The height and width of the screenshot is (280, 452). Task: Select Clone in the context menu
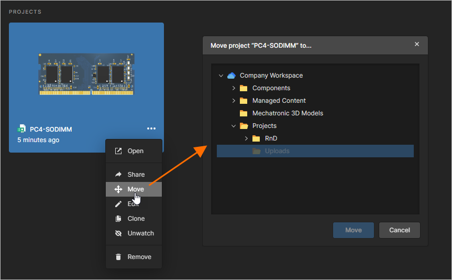click(x=136, y=219)
